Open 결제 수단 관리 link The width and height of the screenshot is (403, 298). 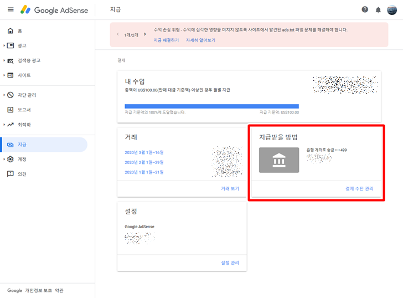(x=359, y=188)
